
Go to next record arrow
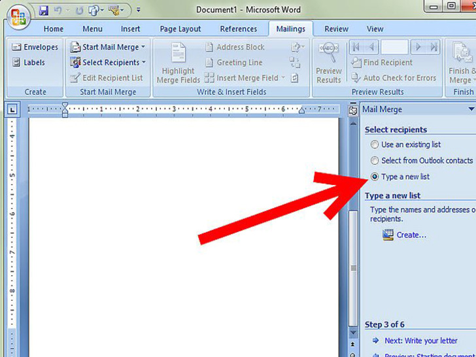pyautogui.click(x=418, y=47)
